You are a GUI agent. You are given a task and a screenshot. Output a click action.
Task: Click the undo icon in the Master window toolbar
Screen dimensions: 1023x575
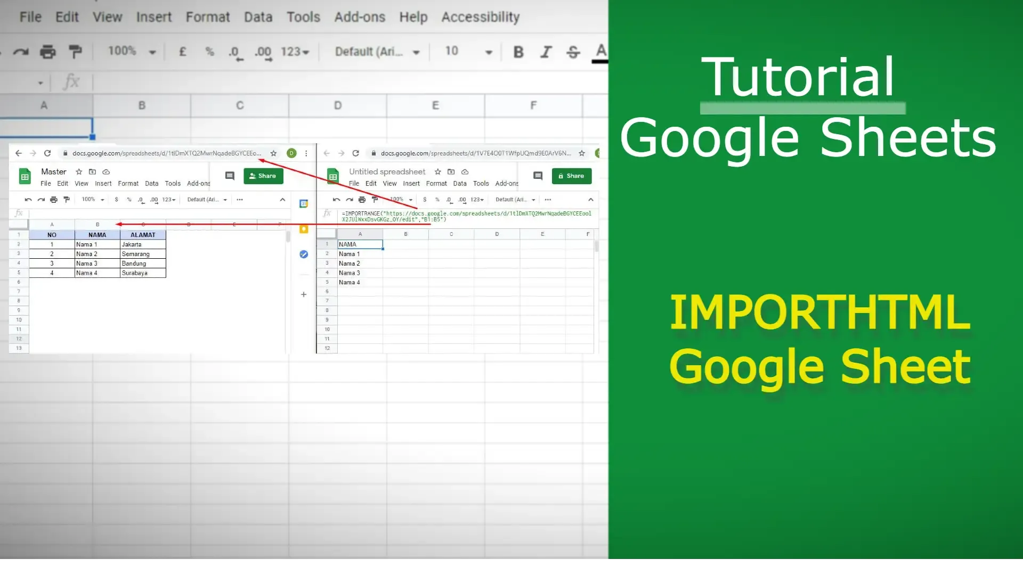pos(28,200)
